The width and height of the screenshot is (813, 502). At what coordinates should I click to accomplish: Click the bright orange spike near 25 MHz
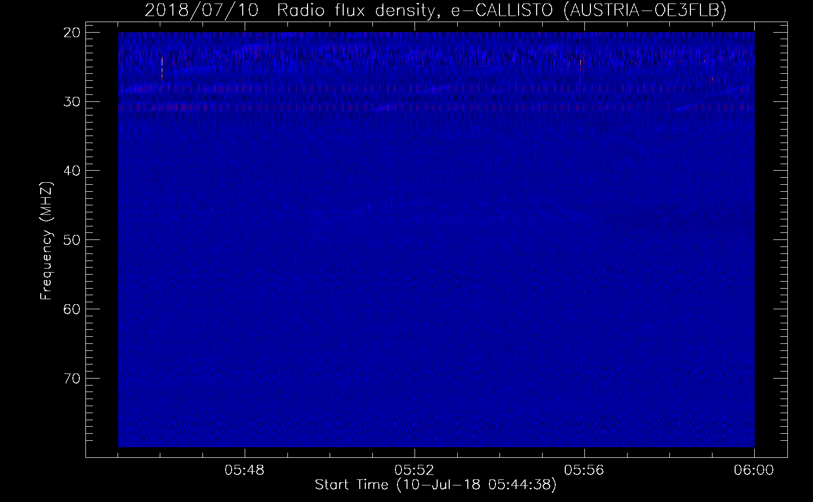point(162,69)
